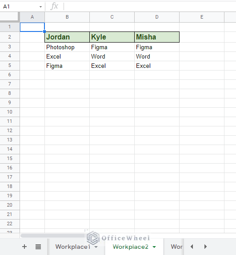Select the Excel cell under Jordan
Image resolution: width=236 pixels, height=255 pixels.
click(x=67, y=56)
